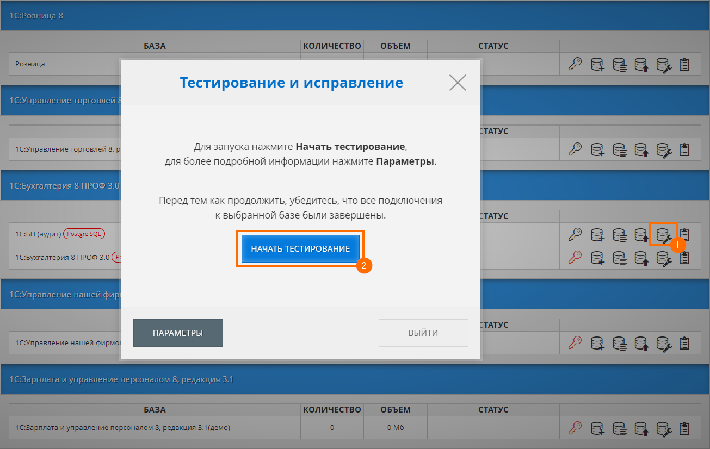This screenshot has width=710, height=449.
Task: Click the quantity cell showing 0
Action: [332, 427]
